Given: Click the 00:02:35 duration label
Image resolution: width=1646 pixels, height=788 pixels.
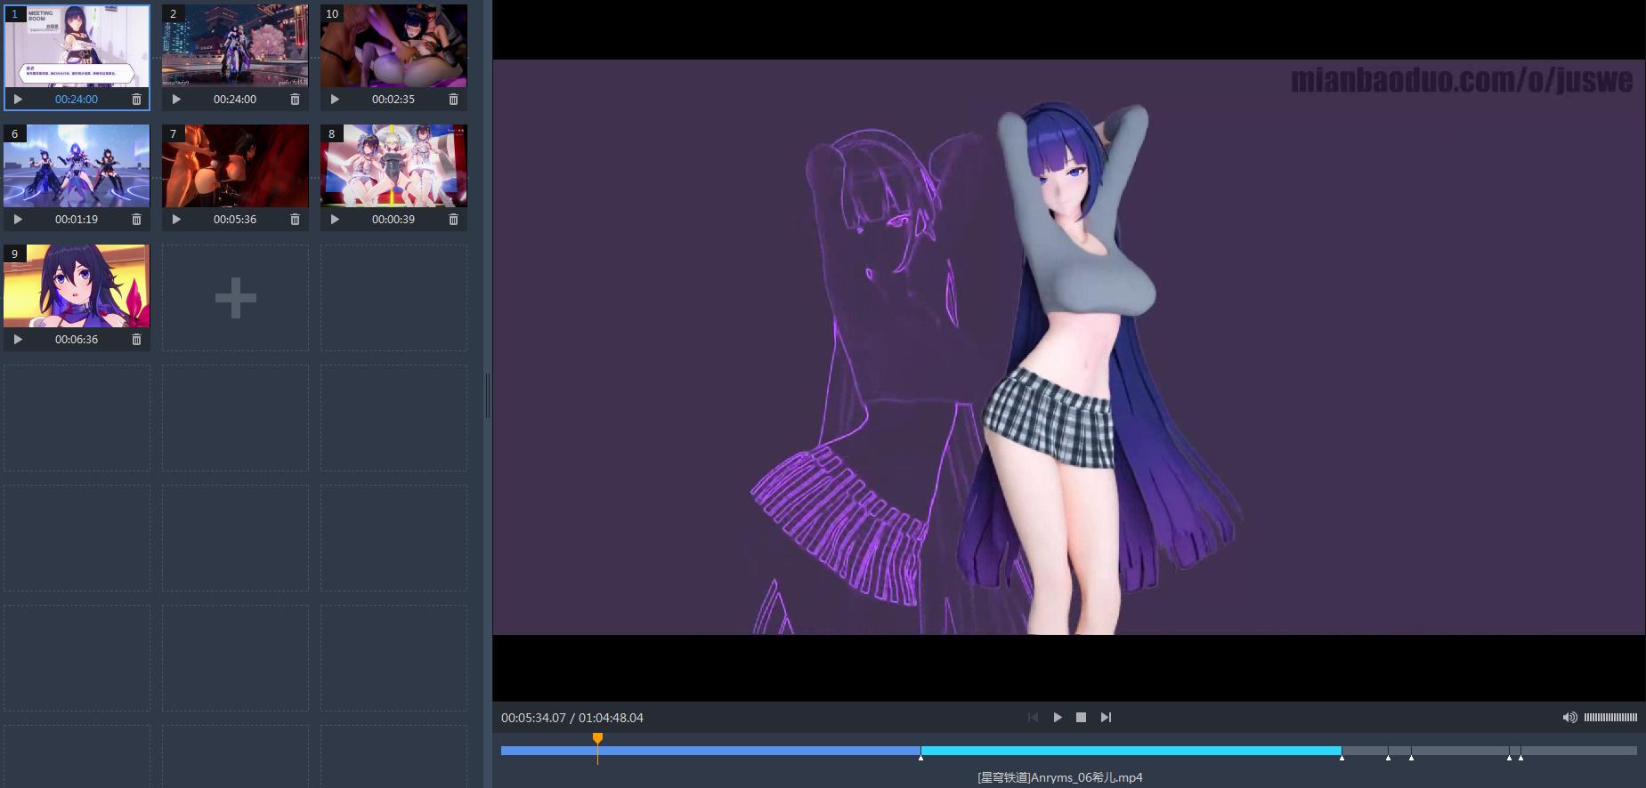Looking at the screenshot, I should coord(393,100).
